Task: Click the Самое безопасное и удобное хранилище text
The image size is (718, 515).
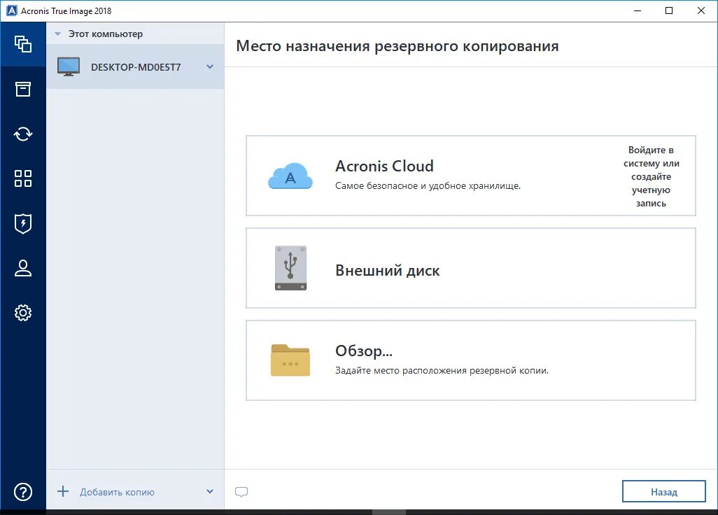Action: [428, 186]
